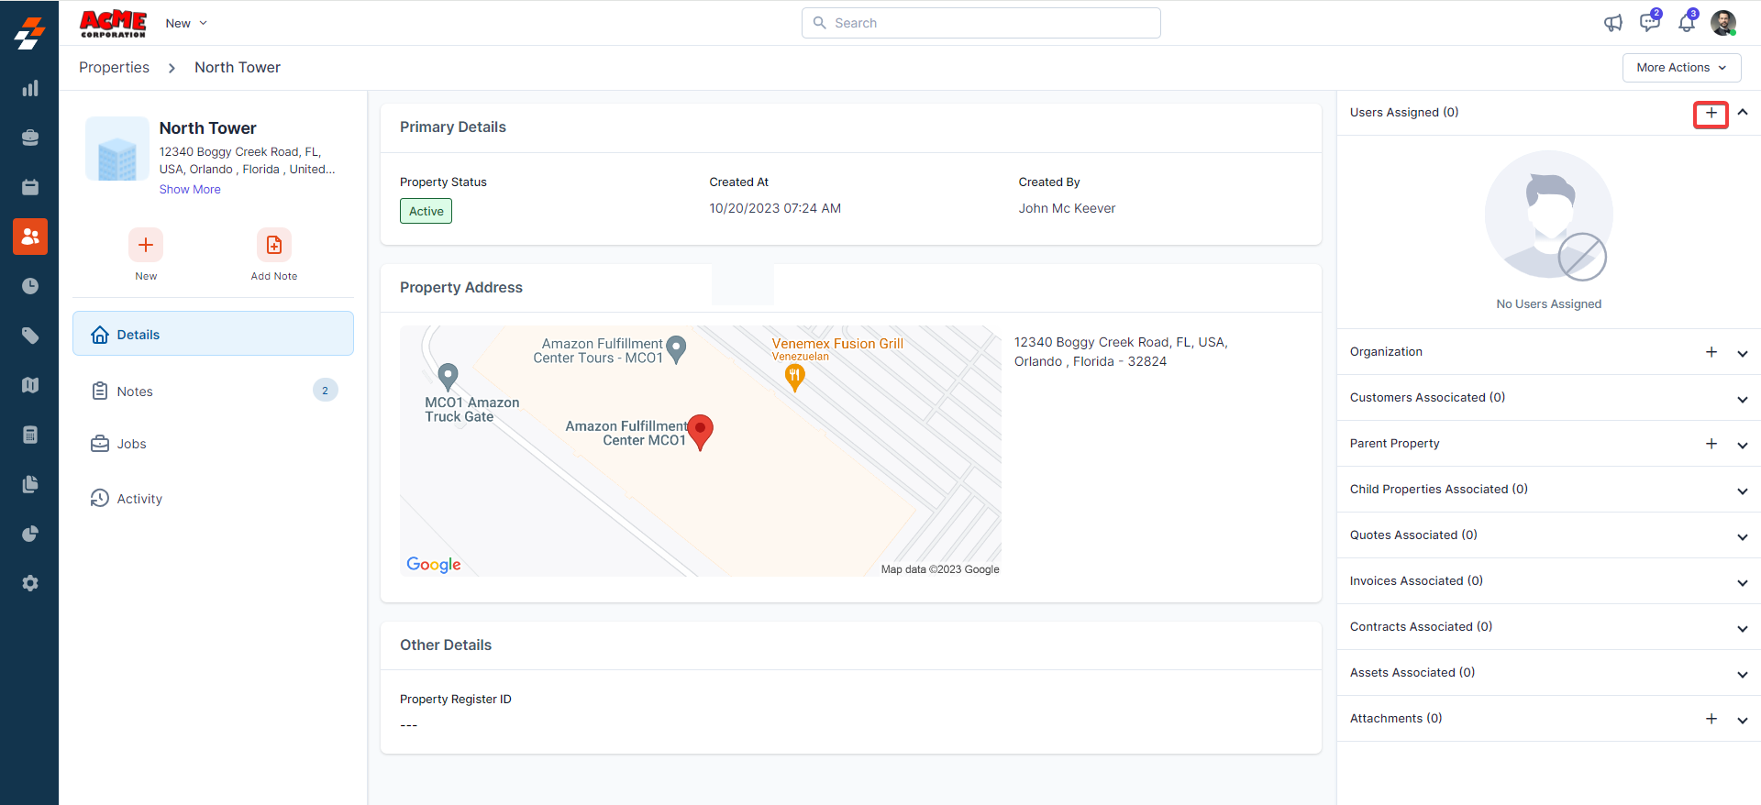Image resolution: width=1761 pixels, height=805 pixels.
Task: Click the plus icon for Users Assigned
Action: [x=1711, y=114]
